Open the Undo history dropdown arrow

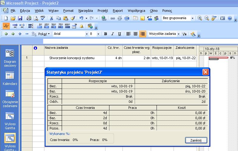86,18
